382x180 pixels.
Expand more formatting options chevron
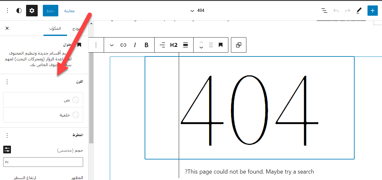coord(112,45)
